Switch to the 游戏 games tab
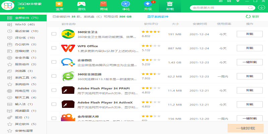This screenshot has height=134, width=268. coord(81,5)
